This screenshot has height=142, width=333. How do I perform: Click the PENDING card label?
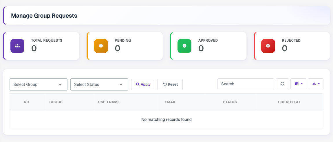[x=123, y=40]
